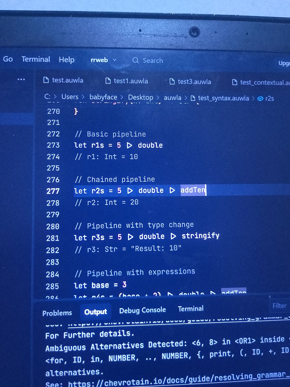Click the output Filter field
This screenshot has width=290, height=387.
point(279,305)
